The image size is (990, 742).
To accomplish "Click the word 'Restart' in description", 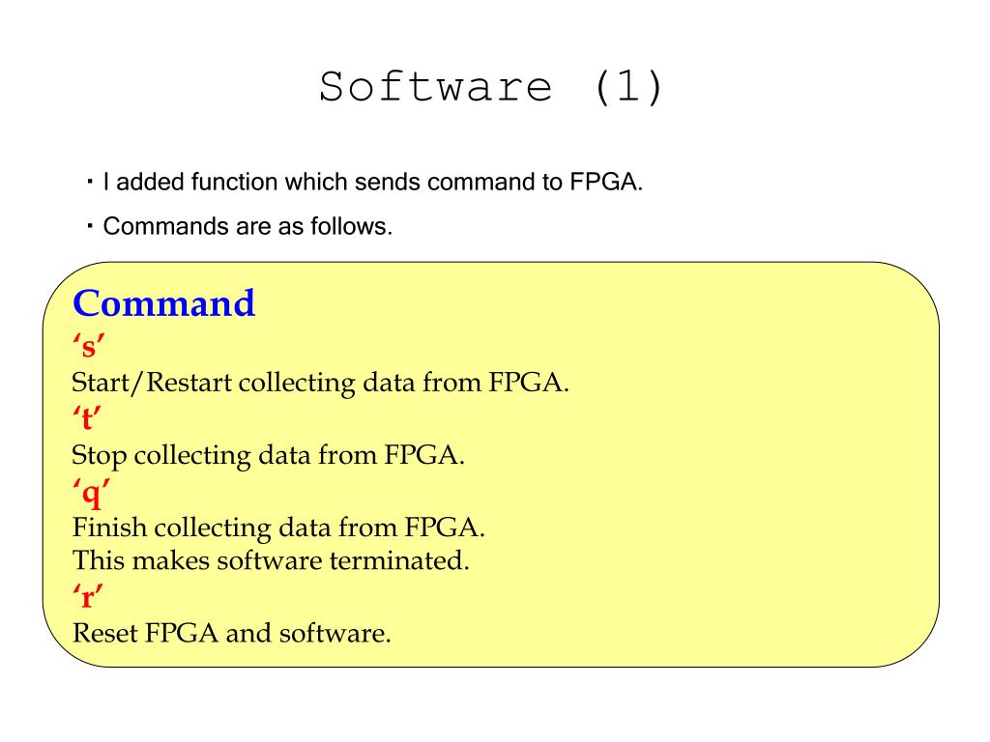I will pos(189,383).
